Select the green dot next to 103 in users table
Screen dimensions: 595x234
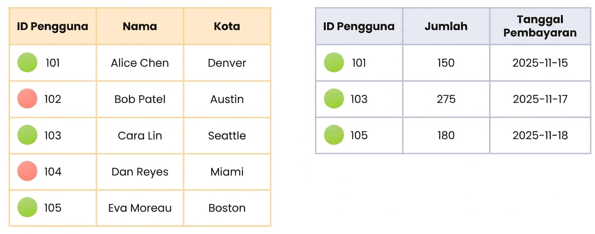27,135
